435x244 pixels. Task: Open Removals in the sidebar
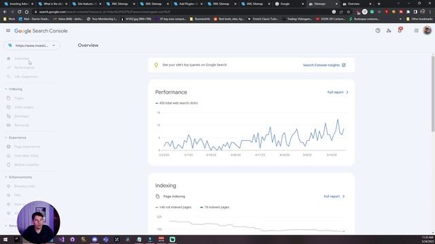(x=22, y=125)
